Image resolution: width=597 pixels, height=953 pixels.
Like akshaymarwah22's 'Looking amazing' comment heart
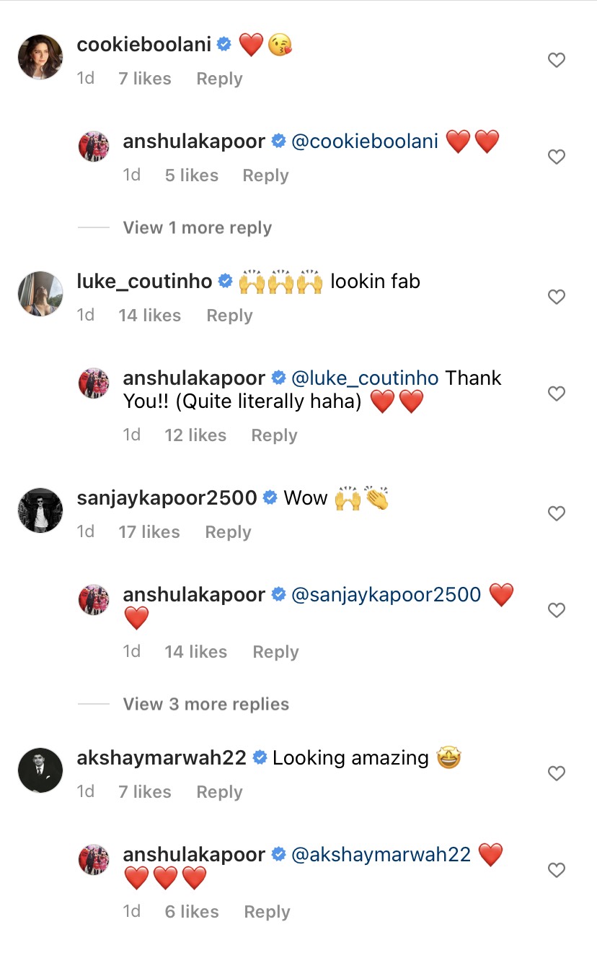pos(556,773)
